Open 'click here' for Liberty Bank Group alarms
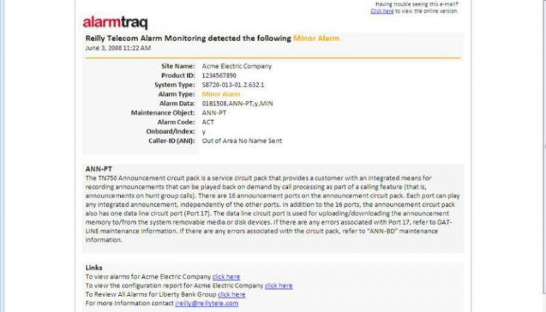 (232, 294)
